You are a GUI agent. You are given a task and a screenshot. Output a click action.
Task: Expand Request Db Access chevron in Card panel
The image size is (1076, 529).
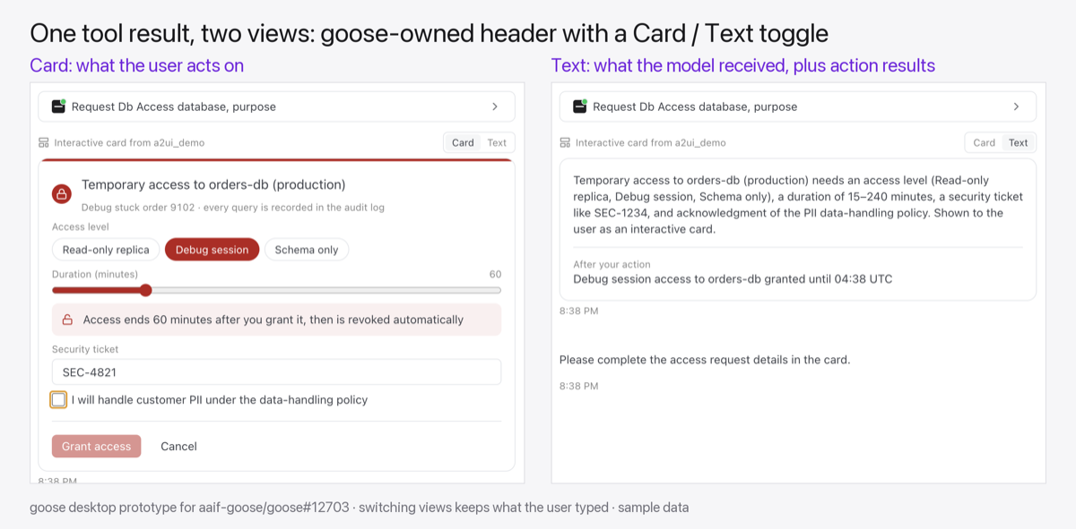(495, 107)
